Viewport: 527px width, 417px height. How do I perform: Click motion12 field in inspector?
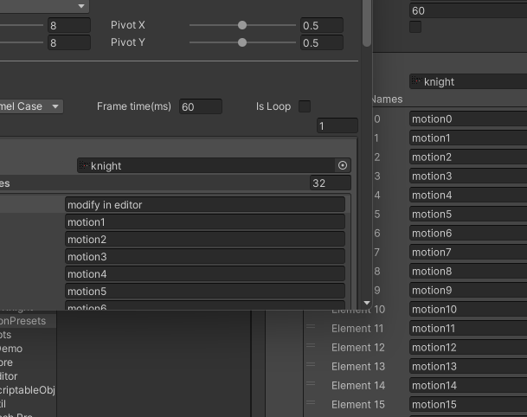[x=468, y=348]
